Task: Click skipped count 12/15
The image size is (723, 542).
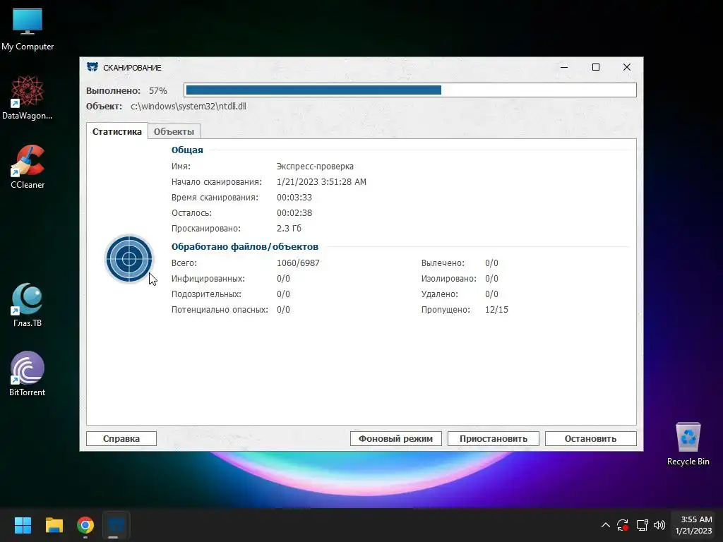Action: pyautogui.click(x=496, y=310)
